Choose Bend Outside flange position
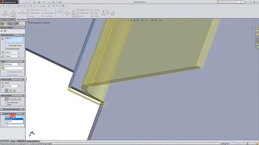 point(13,99)
